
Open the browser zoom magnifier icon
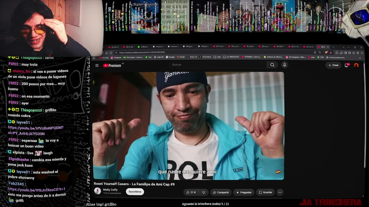click(x=320, y=53)
